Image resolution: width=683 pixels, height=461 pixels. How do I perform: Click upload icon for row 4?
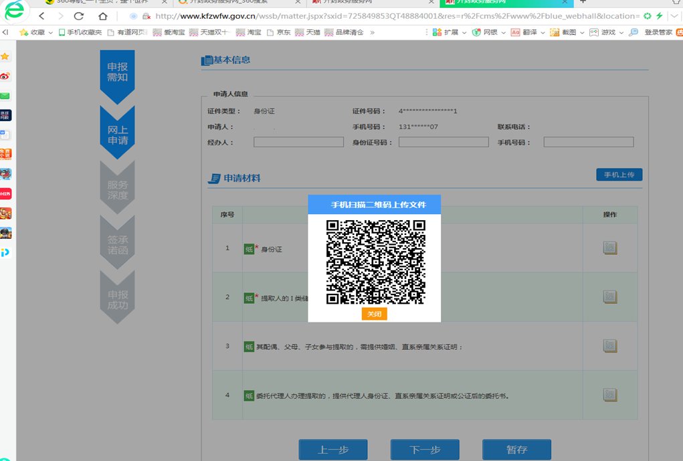tap(610, 395)
